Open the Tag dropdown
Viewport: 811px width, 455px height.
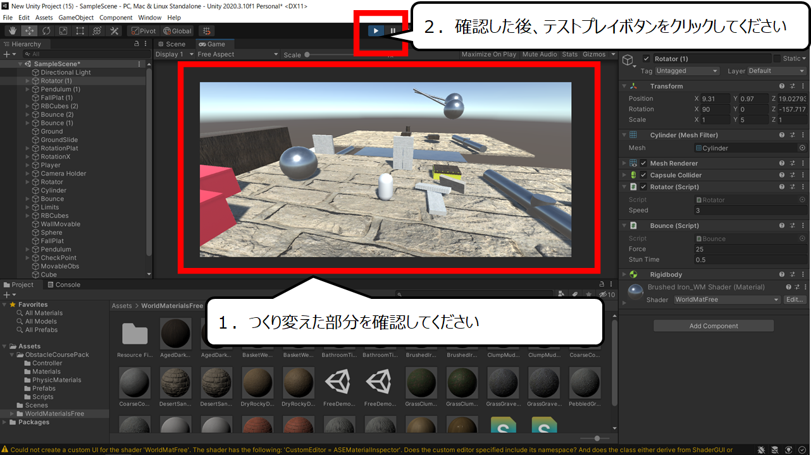(x=687, y=71)
